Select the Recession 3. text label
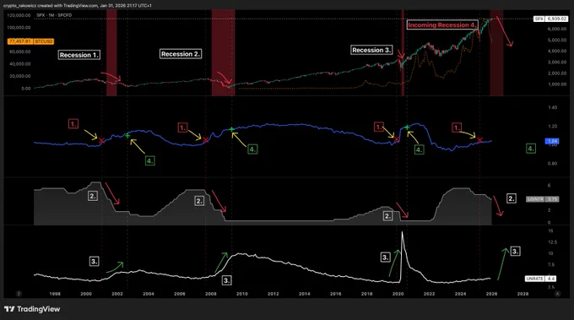This screenshot has height=320, width=574. pos(371,50)
